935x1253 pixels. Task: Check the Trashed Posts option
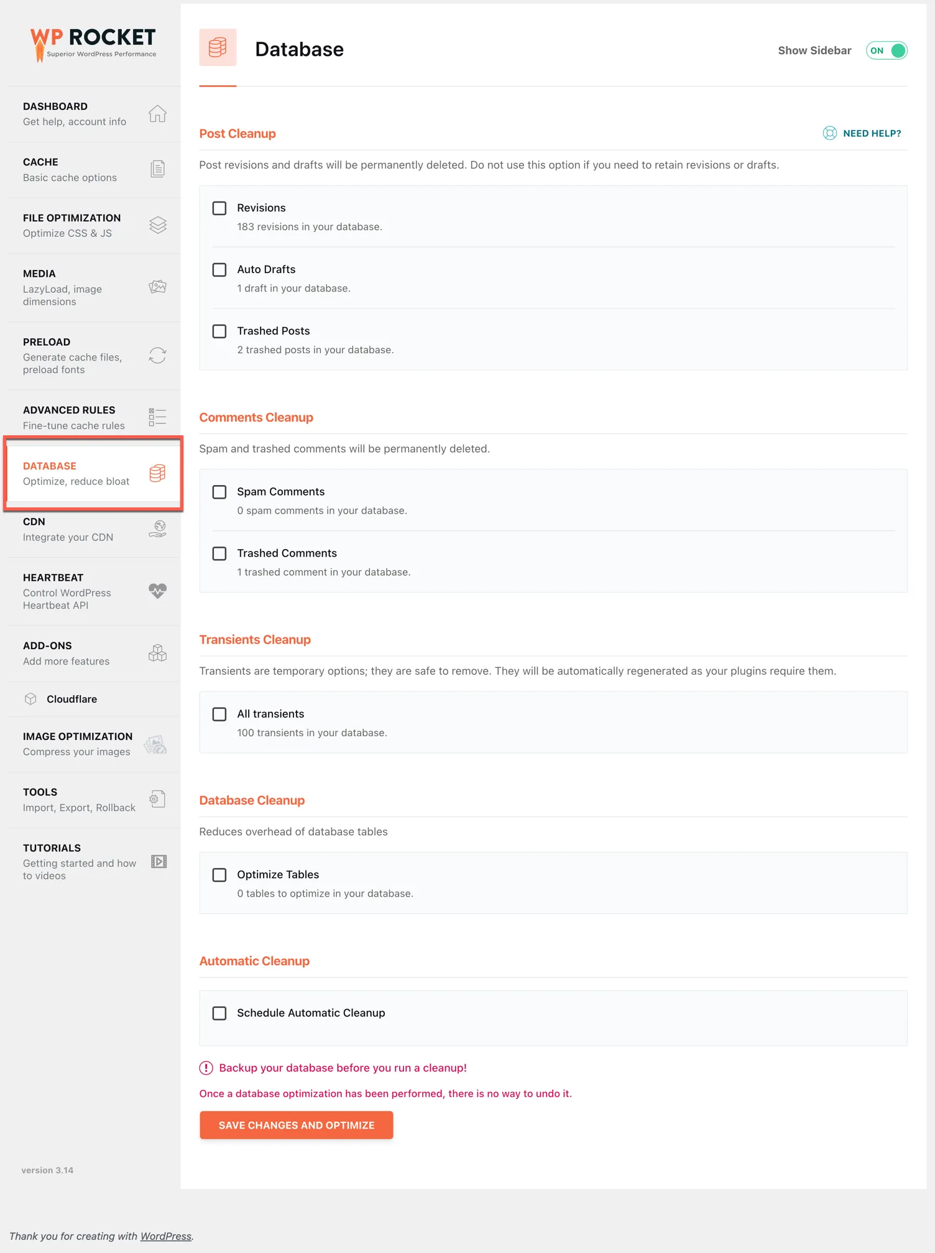pos(219,331)
